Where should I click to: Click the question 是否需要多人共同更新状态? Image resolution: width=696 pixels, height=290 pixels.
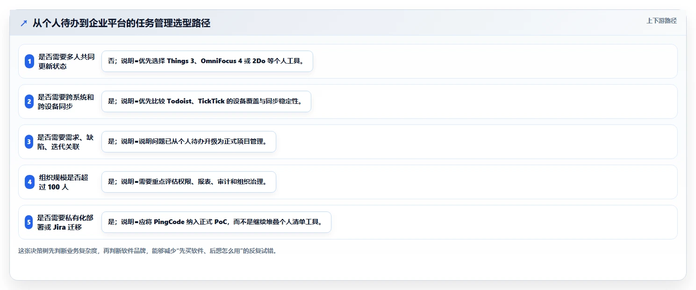(x=66, y=61)
